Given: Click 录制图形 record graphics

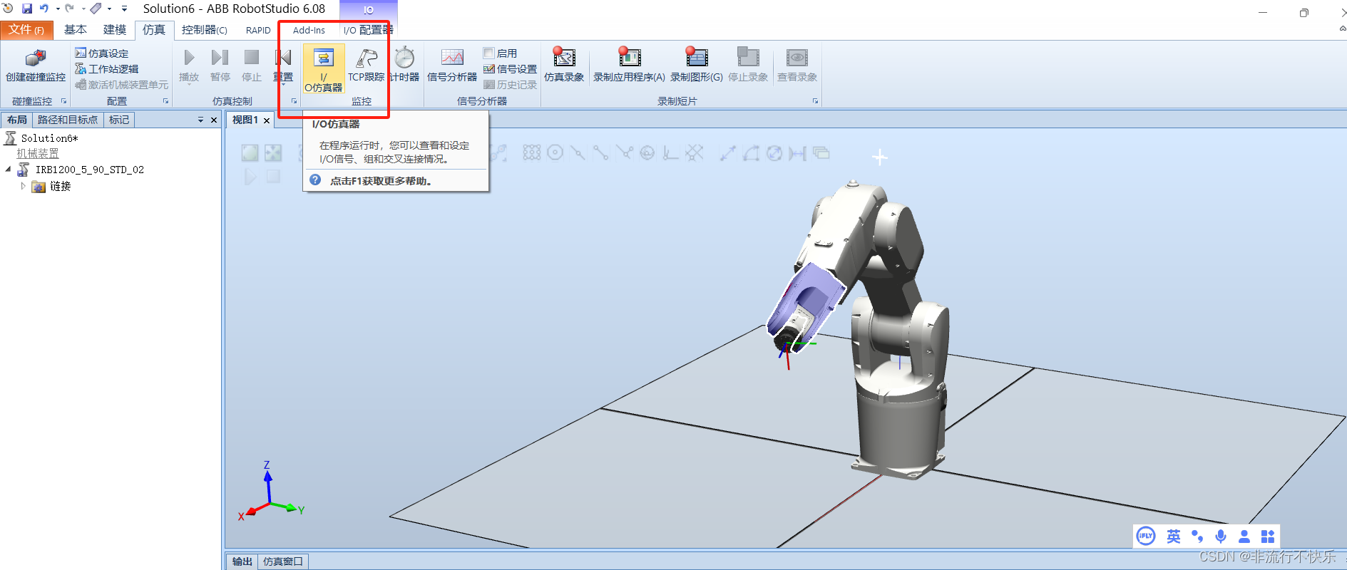Looking at the screenshot, I should (x=697, y=65).
